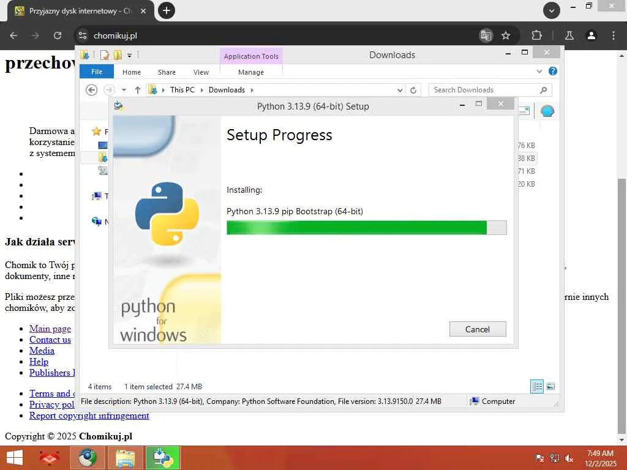
Task: Select the Application Tools contextual tab
Action: pyautogui.click(x=251, y=56)
